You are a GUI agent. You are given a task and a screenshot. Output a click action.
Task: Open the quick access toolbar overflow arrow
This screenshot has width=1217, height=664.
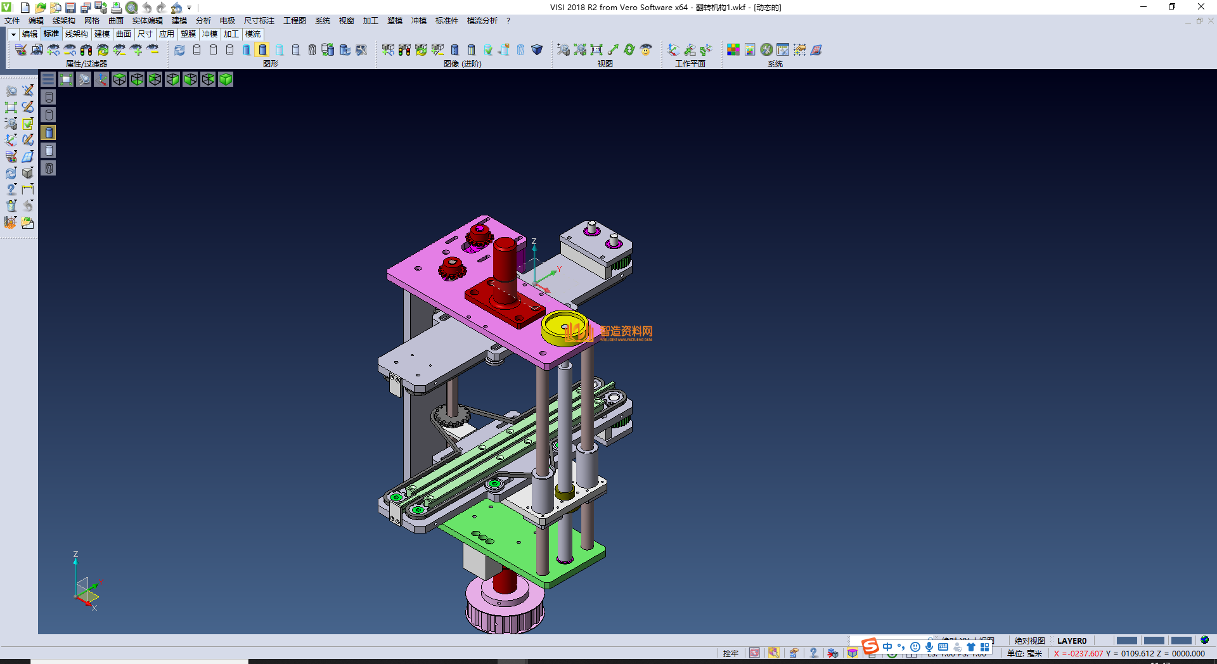[x=188, y=8]
